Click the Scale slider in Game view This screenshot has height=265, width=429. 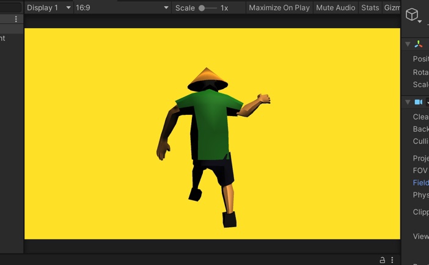[207, 8]
